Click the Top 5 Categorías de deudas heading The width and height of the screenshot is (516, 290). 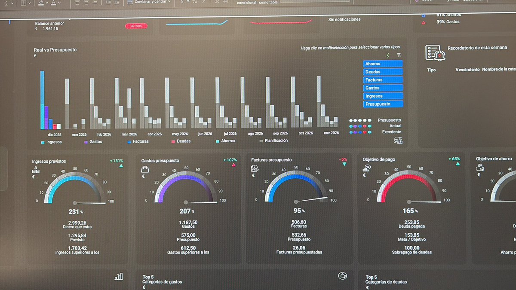click(x=386, y=279)
